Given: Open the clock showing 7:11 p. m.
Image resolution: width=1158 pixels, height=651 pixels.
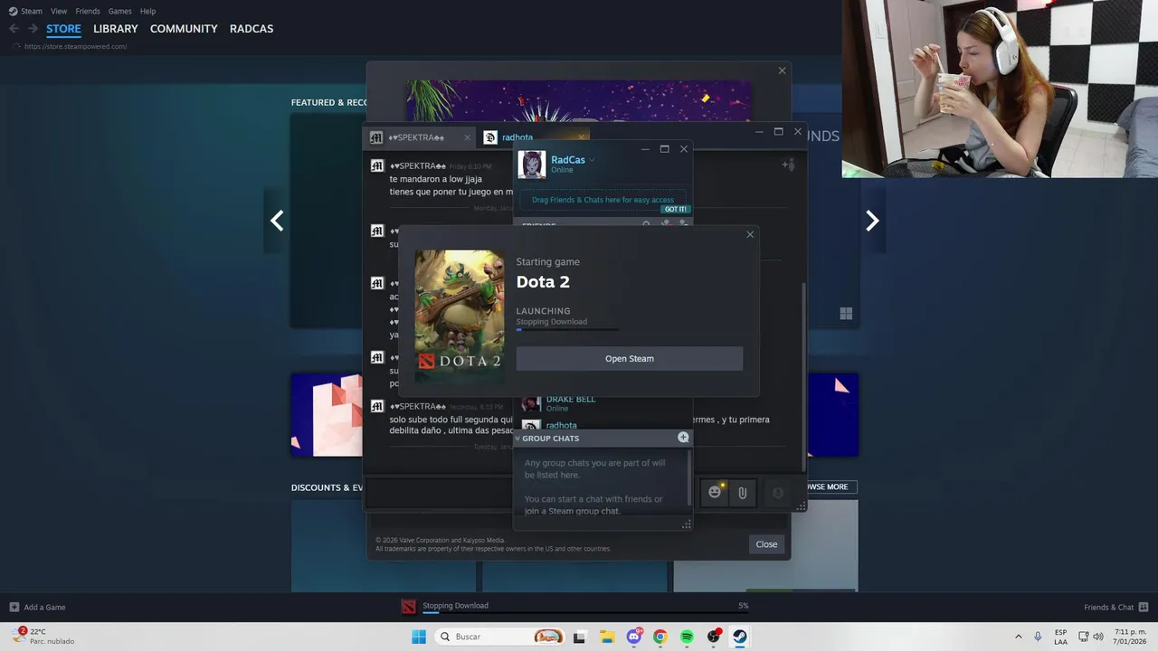Looking at the screenshot, I should pos(1131,637).
